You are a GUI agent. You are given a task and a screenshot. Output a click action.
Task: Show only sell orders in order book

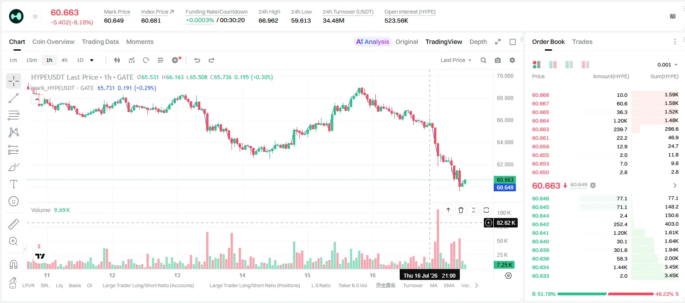pos(586,65)
